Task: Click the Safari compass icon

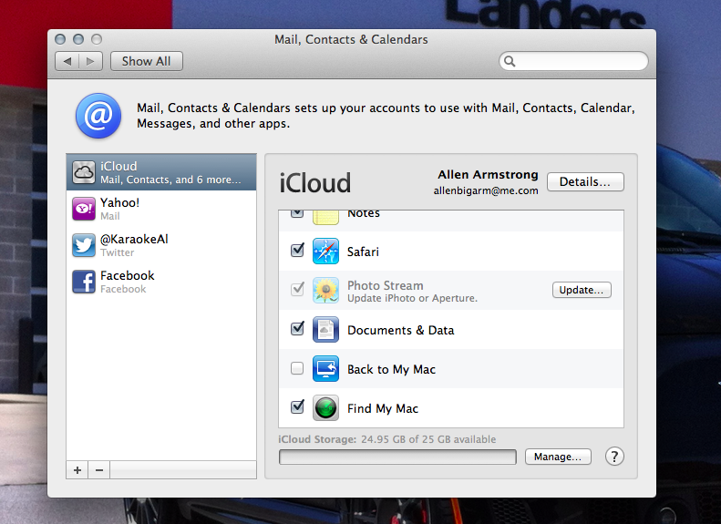Action: 325,251
